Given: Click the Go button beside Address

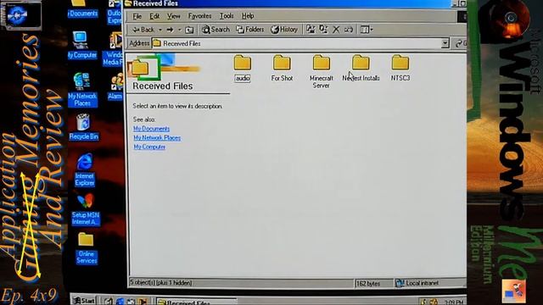Looking at the screenshot, I should 461,43.
